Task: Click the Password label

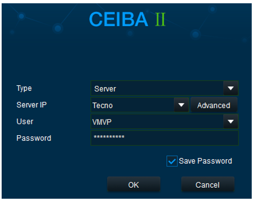Action: (34, 138)
